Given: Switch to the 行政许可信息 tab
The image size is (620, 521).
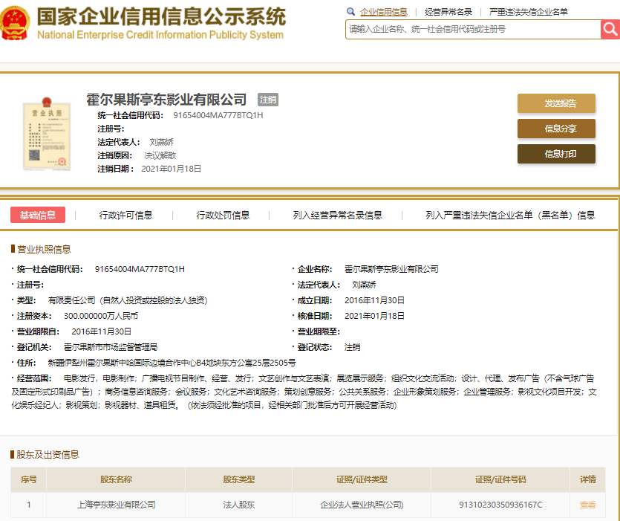Looking at the screenshot, I should [x=125, y=215].
